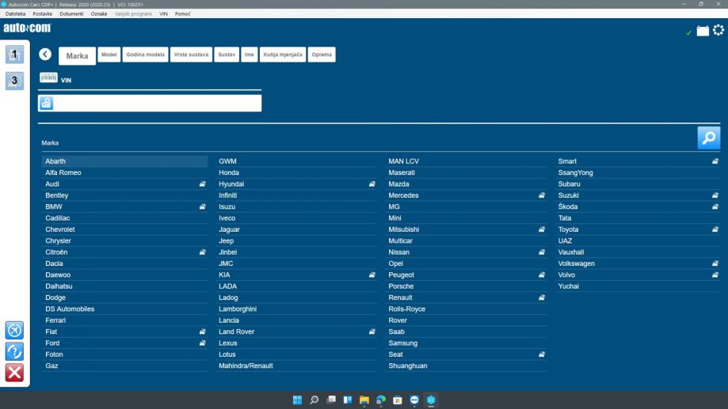Viewport: 728px width, 409px height.
Task: Choose SsangYong brand
Action: [638, 172]
